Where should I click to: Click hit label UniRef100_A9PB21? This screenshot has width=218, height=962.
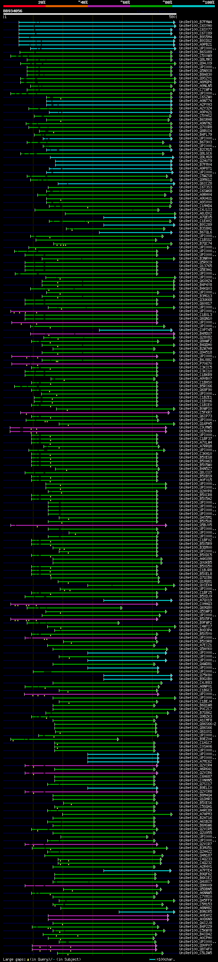coord(196,44)
